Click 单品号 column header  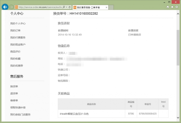148,104
